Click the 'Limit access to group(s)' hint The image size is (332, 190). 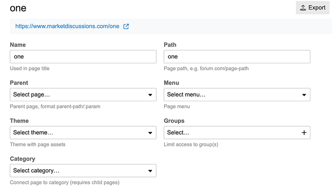[x=191, y=144]
